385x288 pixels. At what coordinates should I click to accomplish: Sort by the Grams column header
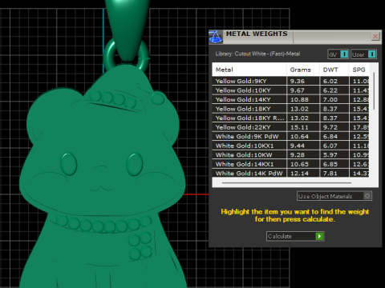click(303, 70)
